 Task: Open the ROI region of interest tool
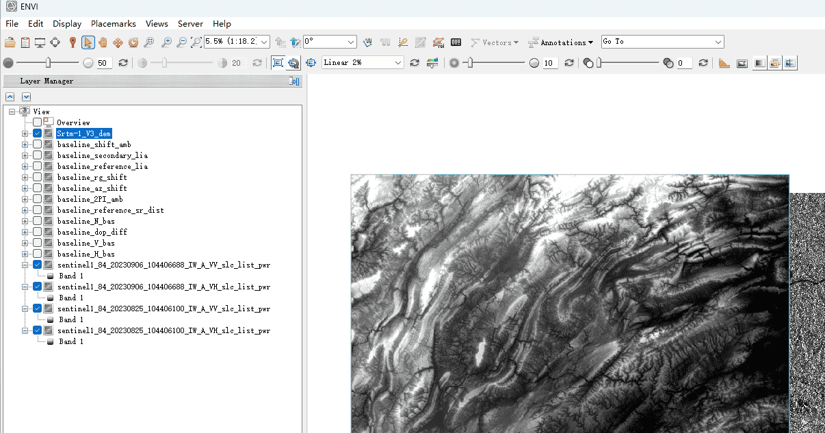[438, 42]
